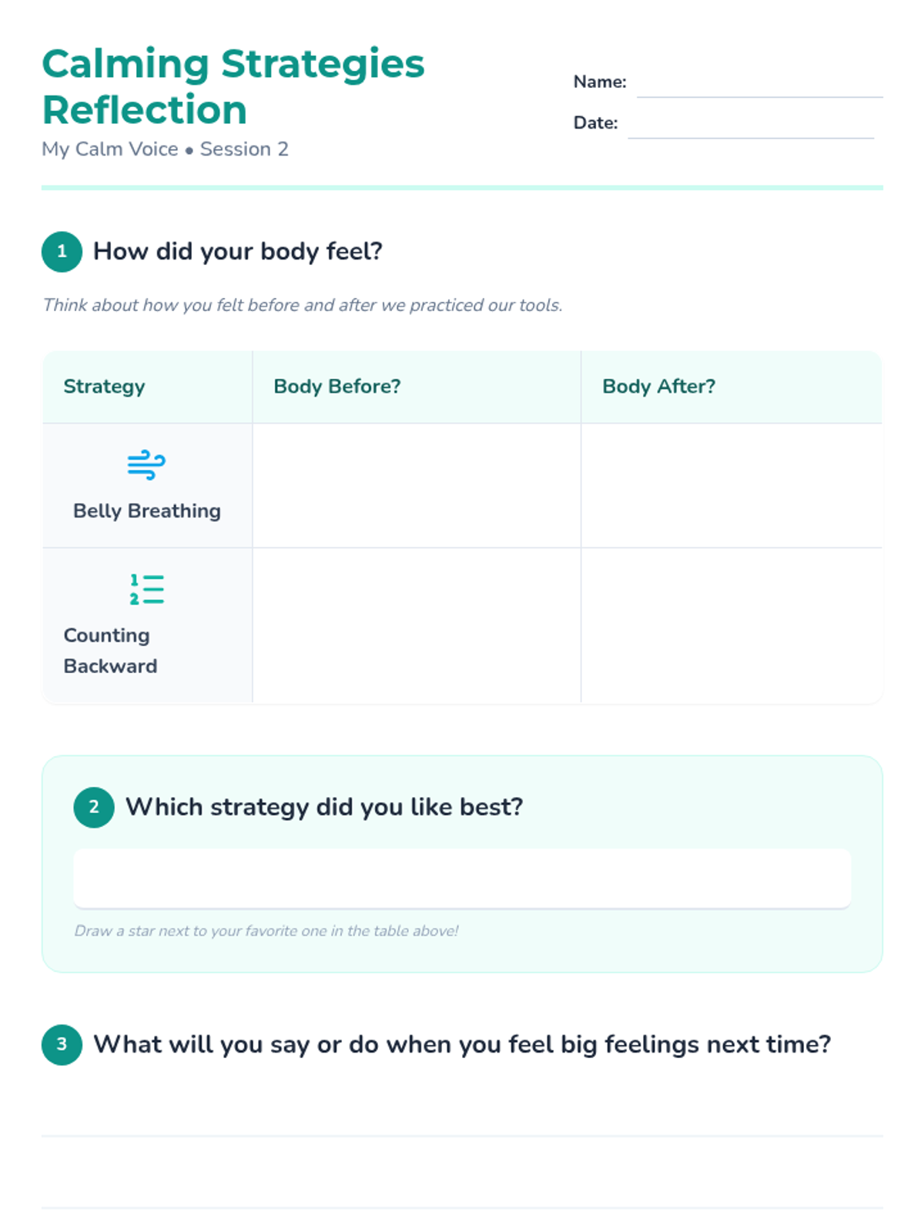Tap the number 3 circle badge
The height and width of the screenshot is (1232, 924).
tap(62, 1044)
